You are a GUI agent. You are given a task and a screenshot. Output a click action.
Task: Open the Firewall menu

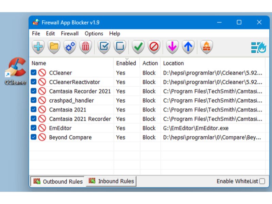(x=70, y=33)
